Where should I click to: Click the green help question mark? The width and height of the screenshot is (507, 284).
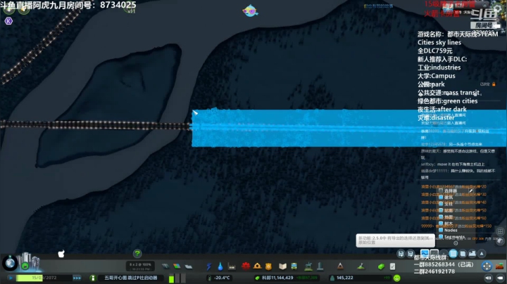(x=137, y=254)
